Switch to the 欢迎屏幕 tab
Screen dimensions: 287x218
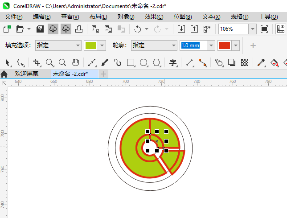pyautogui.click(x=27, y=74)
